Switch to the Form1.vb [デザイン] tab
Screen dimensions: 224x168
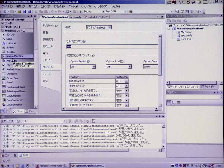96,17
